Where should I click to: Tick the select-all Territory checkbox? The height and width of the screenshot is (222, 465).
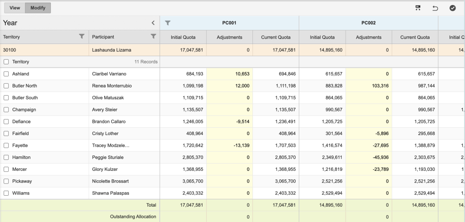point(6,62)
